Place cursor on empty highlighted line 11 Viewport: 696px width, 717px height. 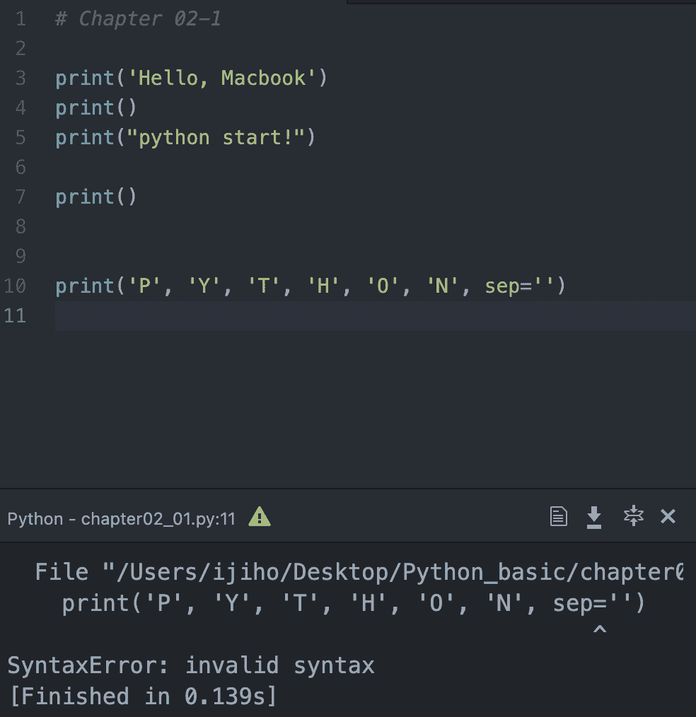354,316
